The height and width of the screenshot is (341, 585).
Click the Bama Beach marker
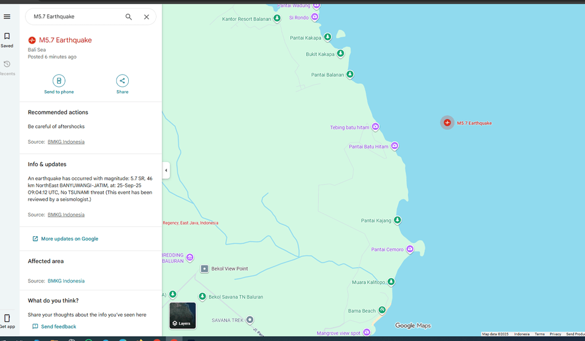click(x=382, y=310)
